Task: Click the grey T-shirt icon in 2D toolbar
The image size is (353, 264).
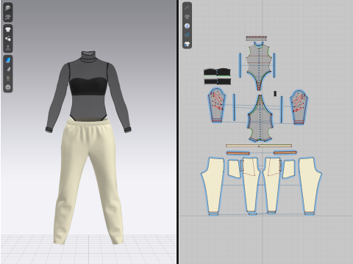Action: (187, 17)
